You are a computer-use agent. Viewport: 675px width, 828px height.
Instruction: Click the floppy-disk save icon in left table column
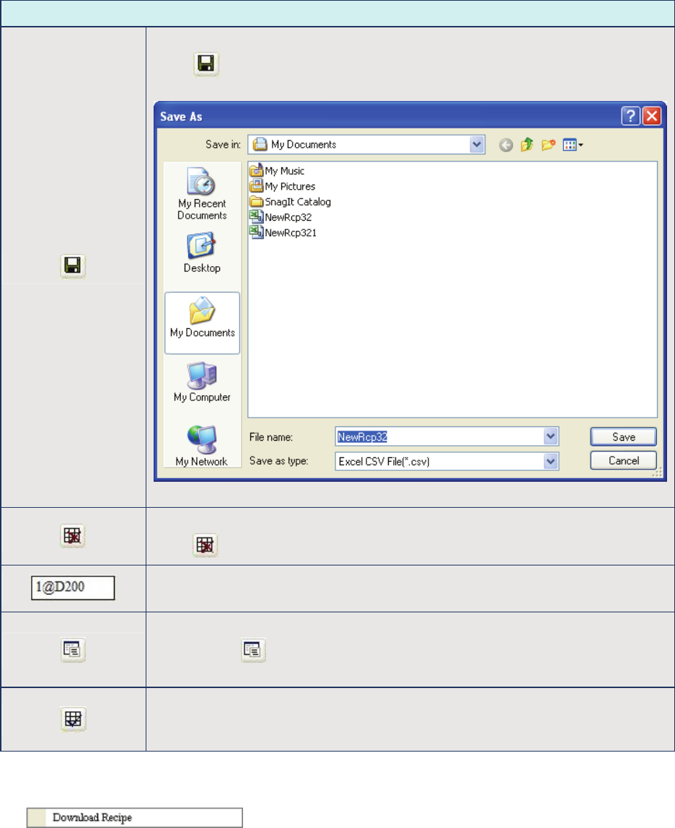click(x=73, y=265)
